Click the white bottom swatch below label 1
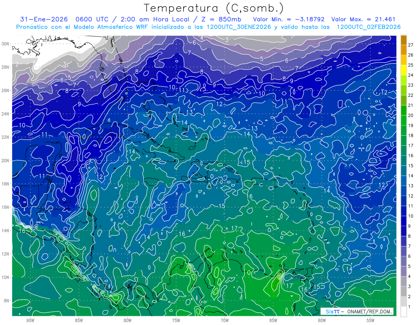The height and width of the screenshot is (325, 420). (404, 312)
